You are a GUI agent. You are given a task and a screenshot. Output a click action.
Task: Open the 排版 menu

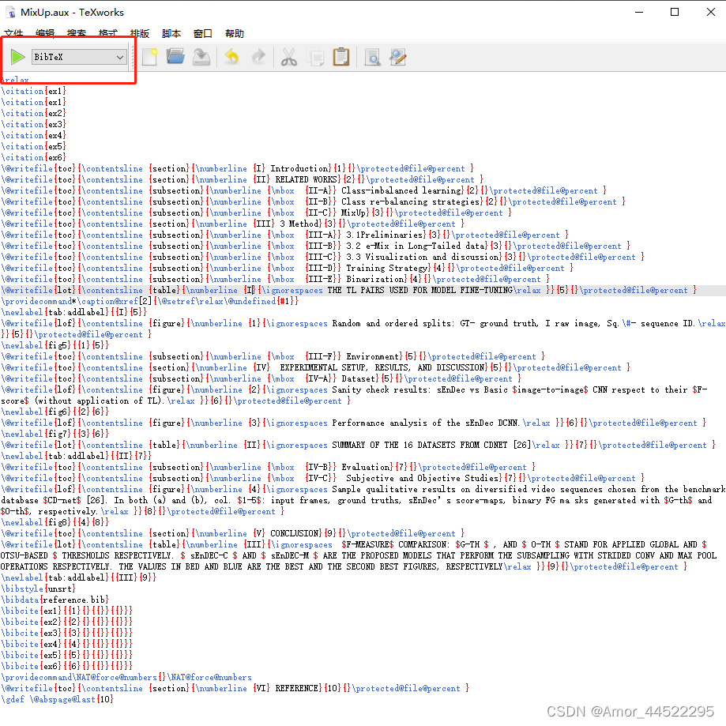click(139, 33)
